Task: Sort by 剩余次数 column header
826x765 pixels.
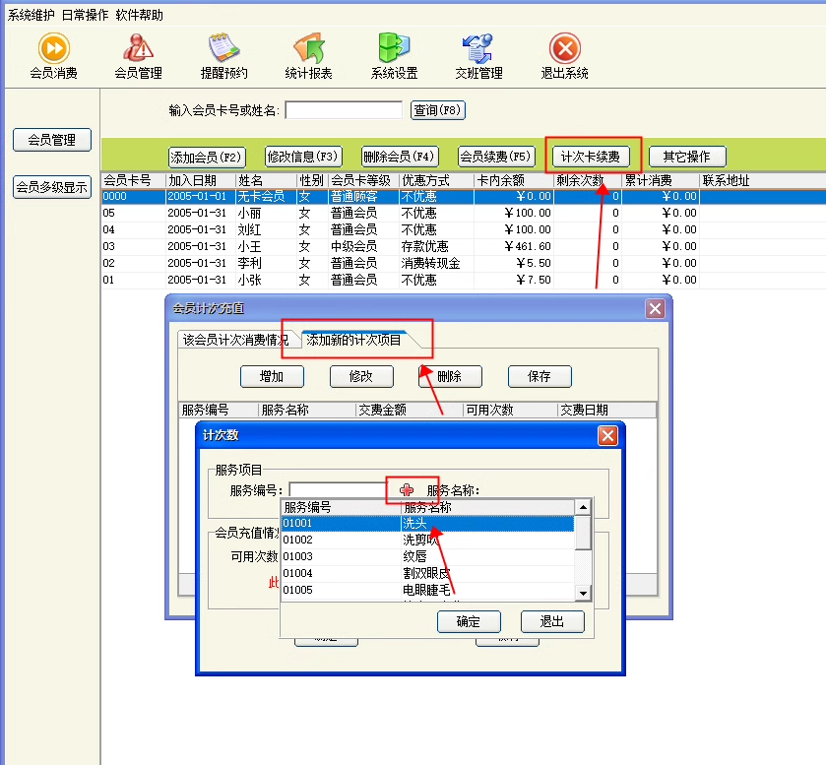Action: tap(588, 181)
